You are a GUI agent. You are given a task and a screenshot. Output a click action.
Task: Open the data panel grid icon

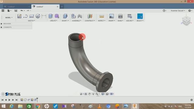[x=3, y=11]
